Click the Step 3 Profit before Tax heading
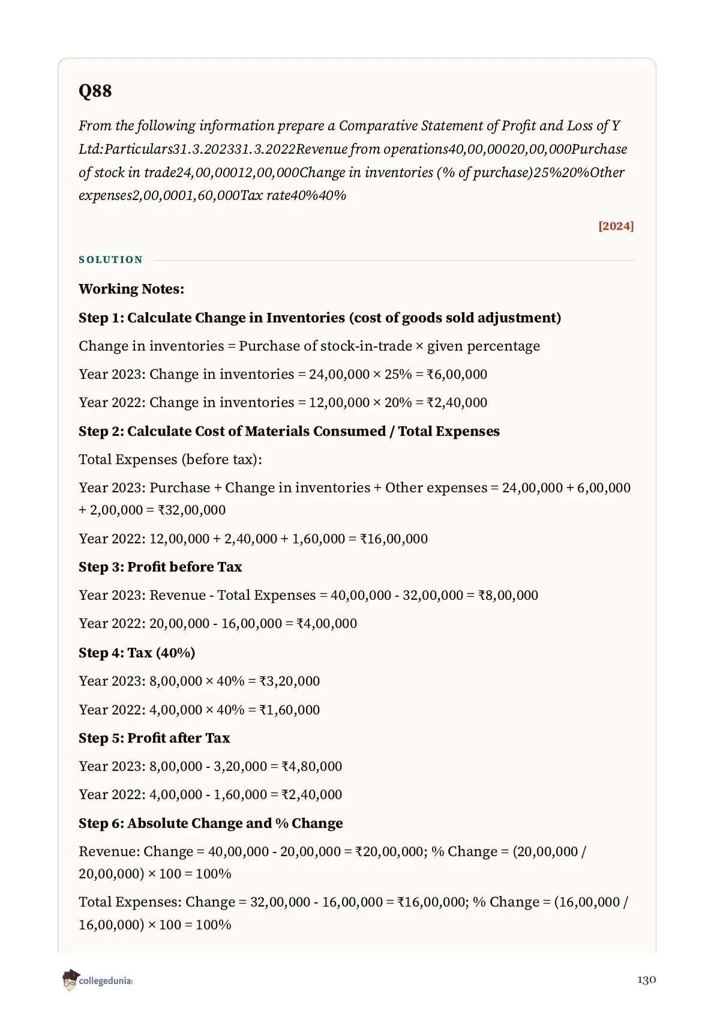The image size is (714, 1011). [160, 567]
